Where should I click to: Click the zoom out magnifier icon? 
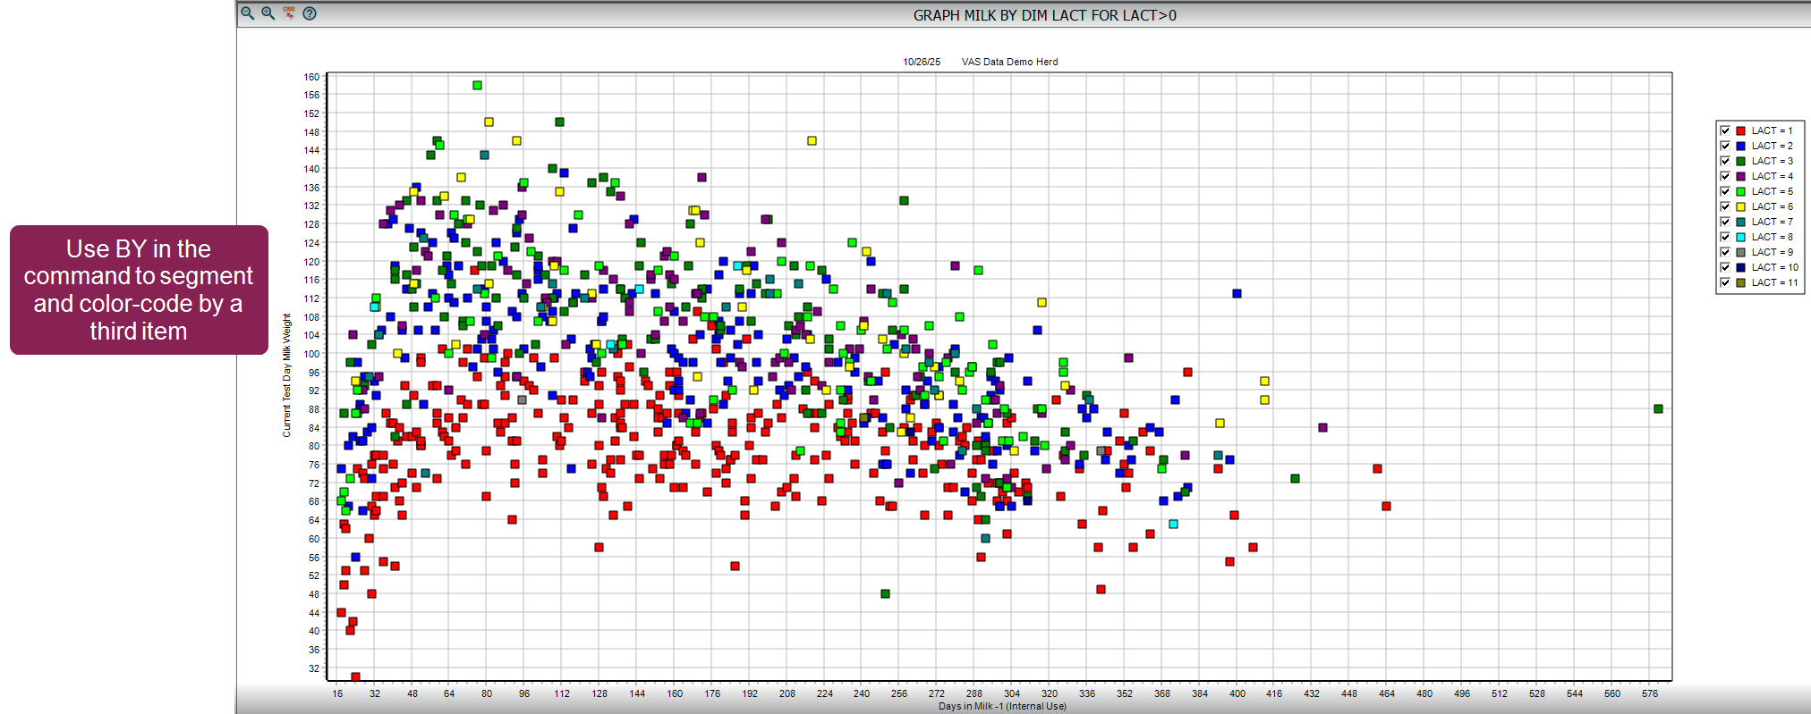[x=248, y=13]
